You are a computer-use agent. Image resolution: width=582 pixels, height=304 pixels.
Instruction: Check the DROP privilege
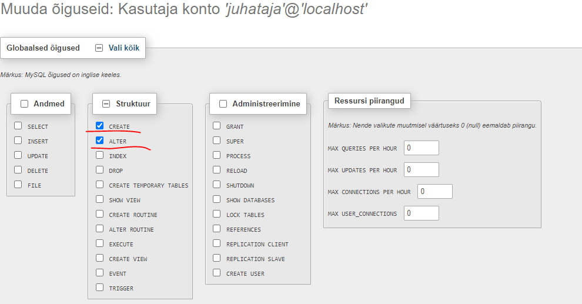tap(100, 170)
